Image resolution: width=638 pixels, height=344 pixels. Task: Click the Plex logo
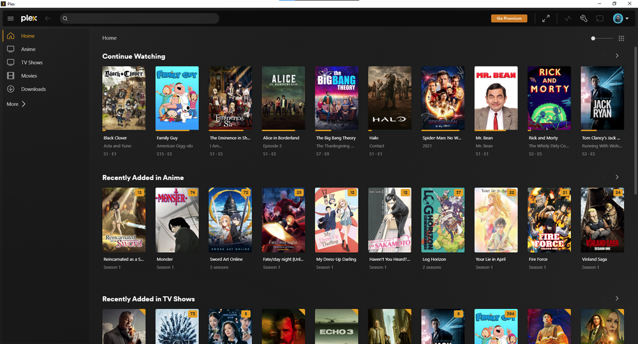[x=29, y=19]
